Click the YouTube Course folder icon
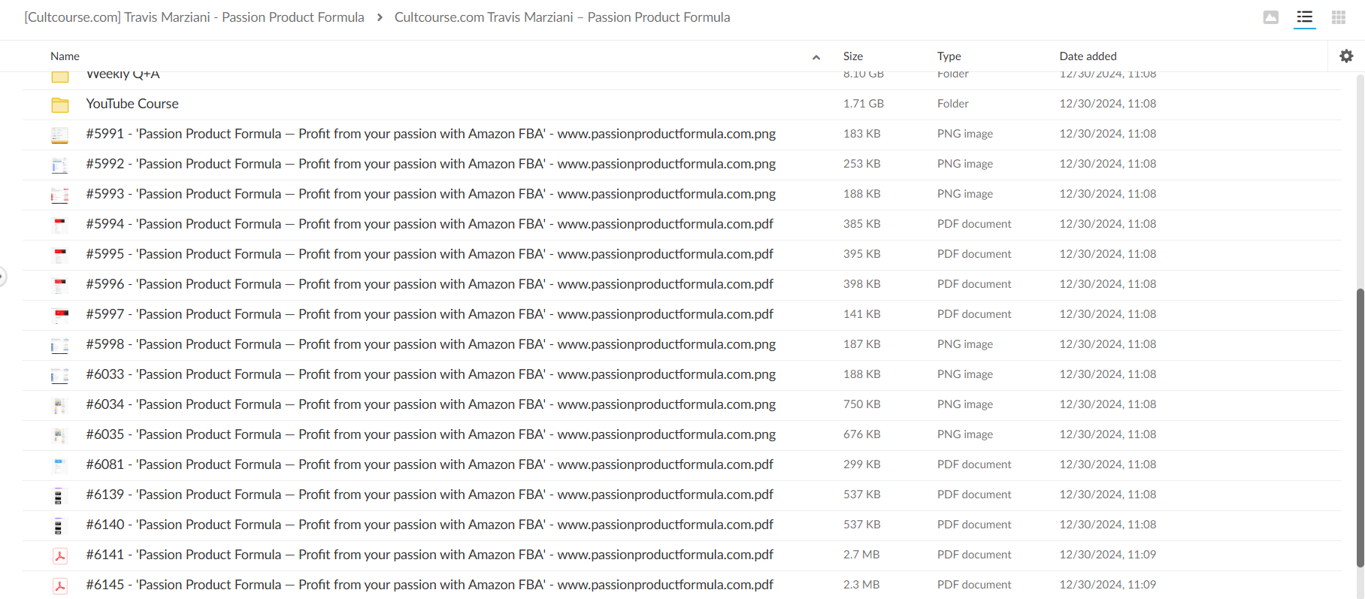The height and width of the screenshot is (599, 1365). (x=60, y=104)
